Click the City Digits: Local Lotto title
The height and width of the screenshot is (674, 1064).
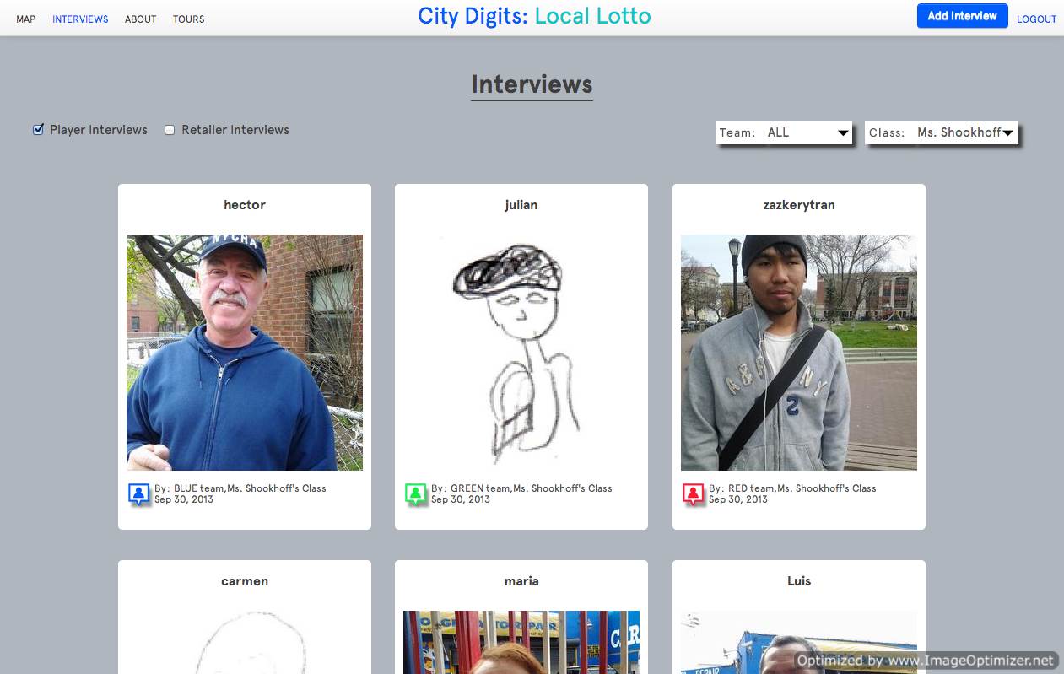535,16
